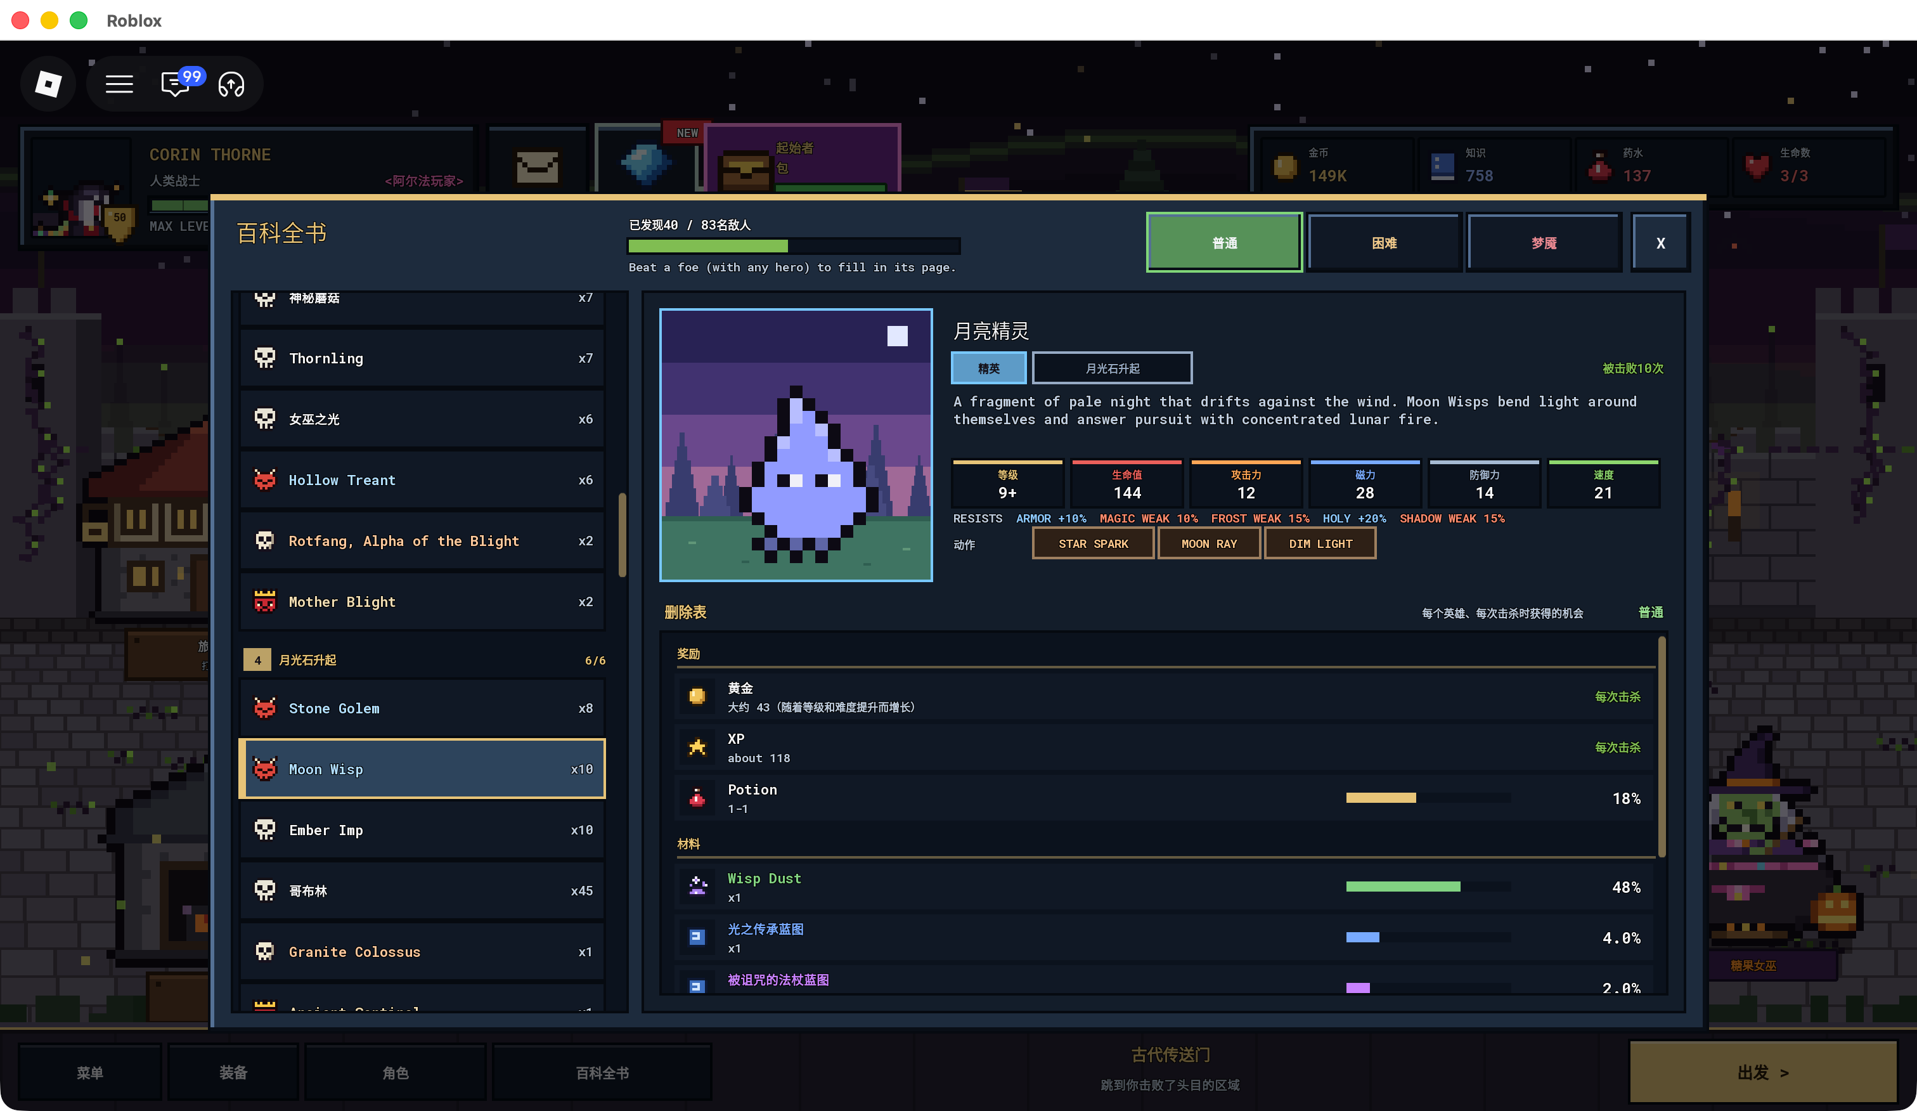Select Mother Blight boss entry
Screen dimensions: 1917x1111
(422, 601)
